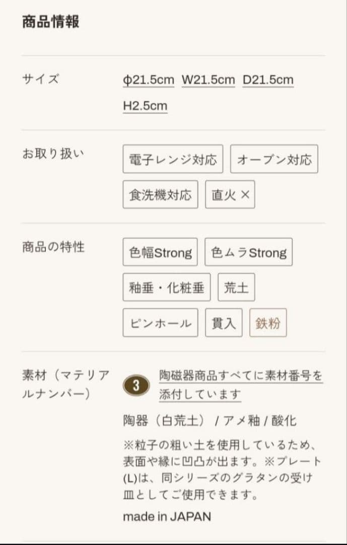Click the 貫入 tag
This screenshot has width=347, height=545.
224,323
